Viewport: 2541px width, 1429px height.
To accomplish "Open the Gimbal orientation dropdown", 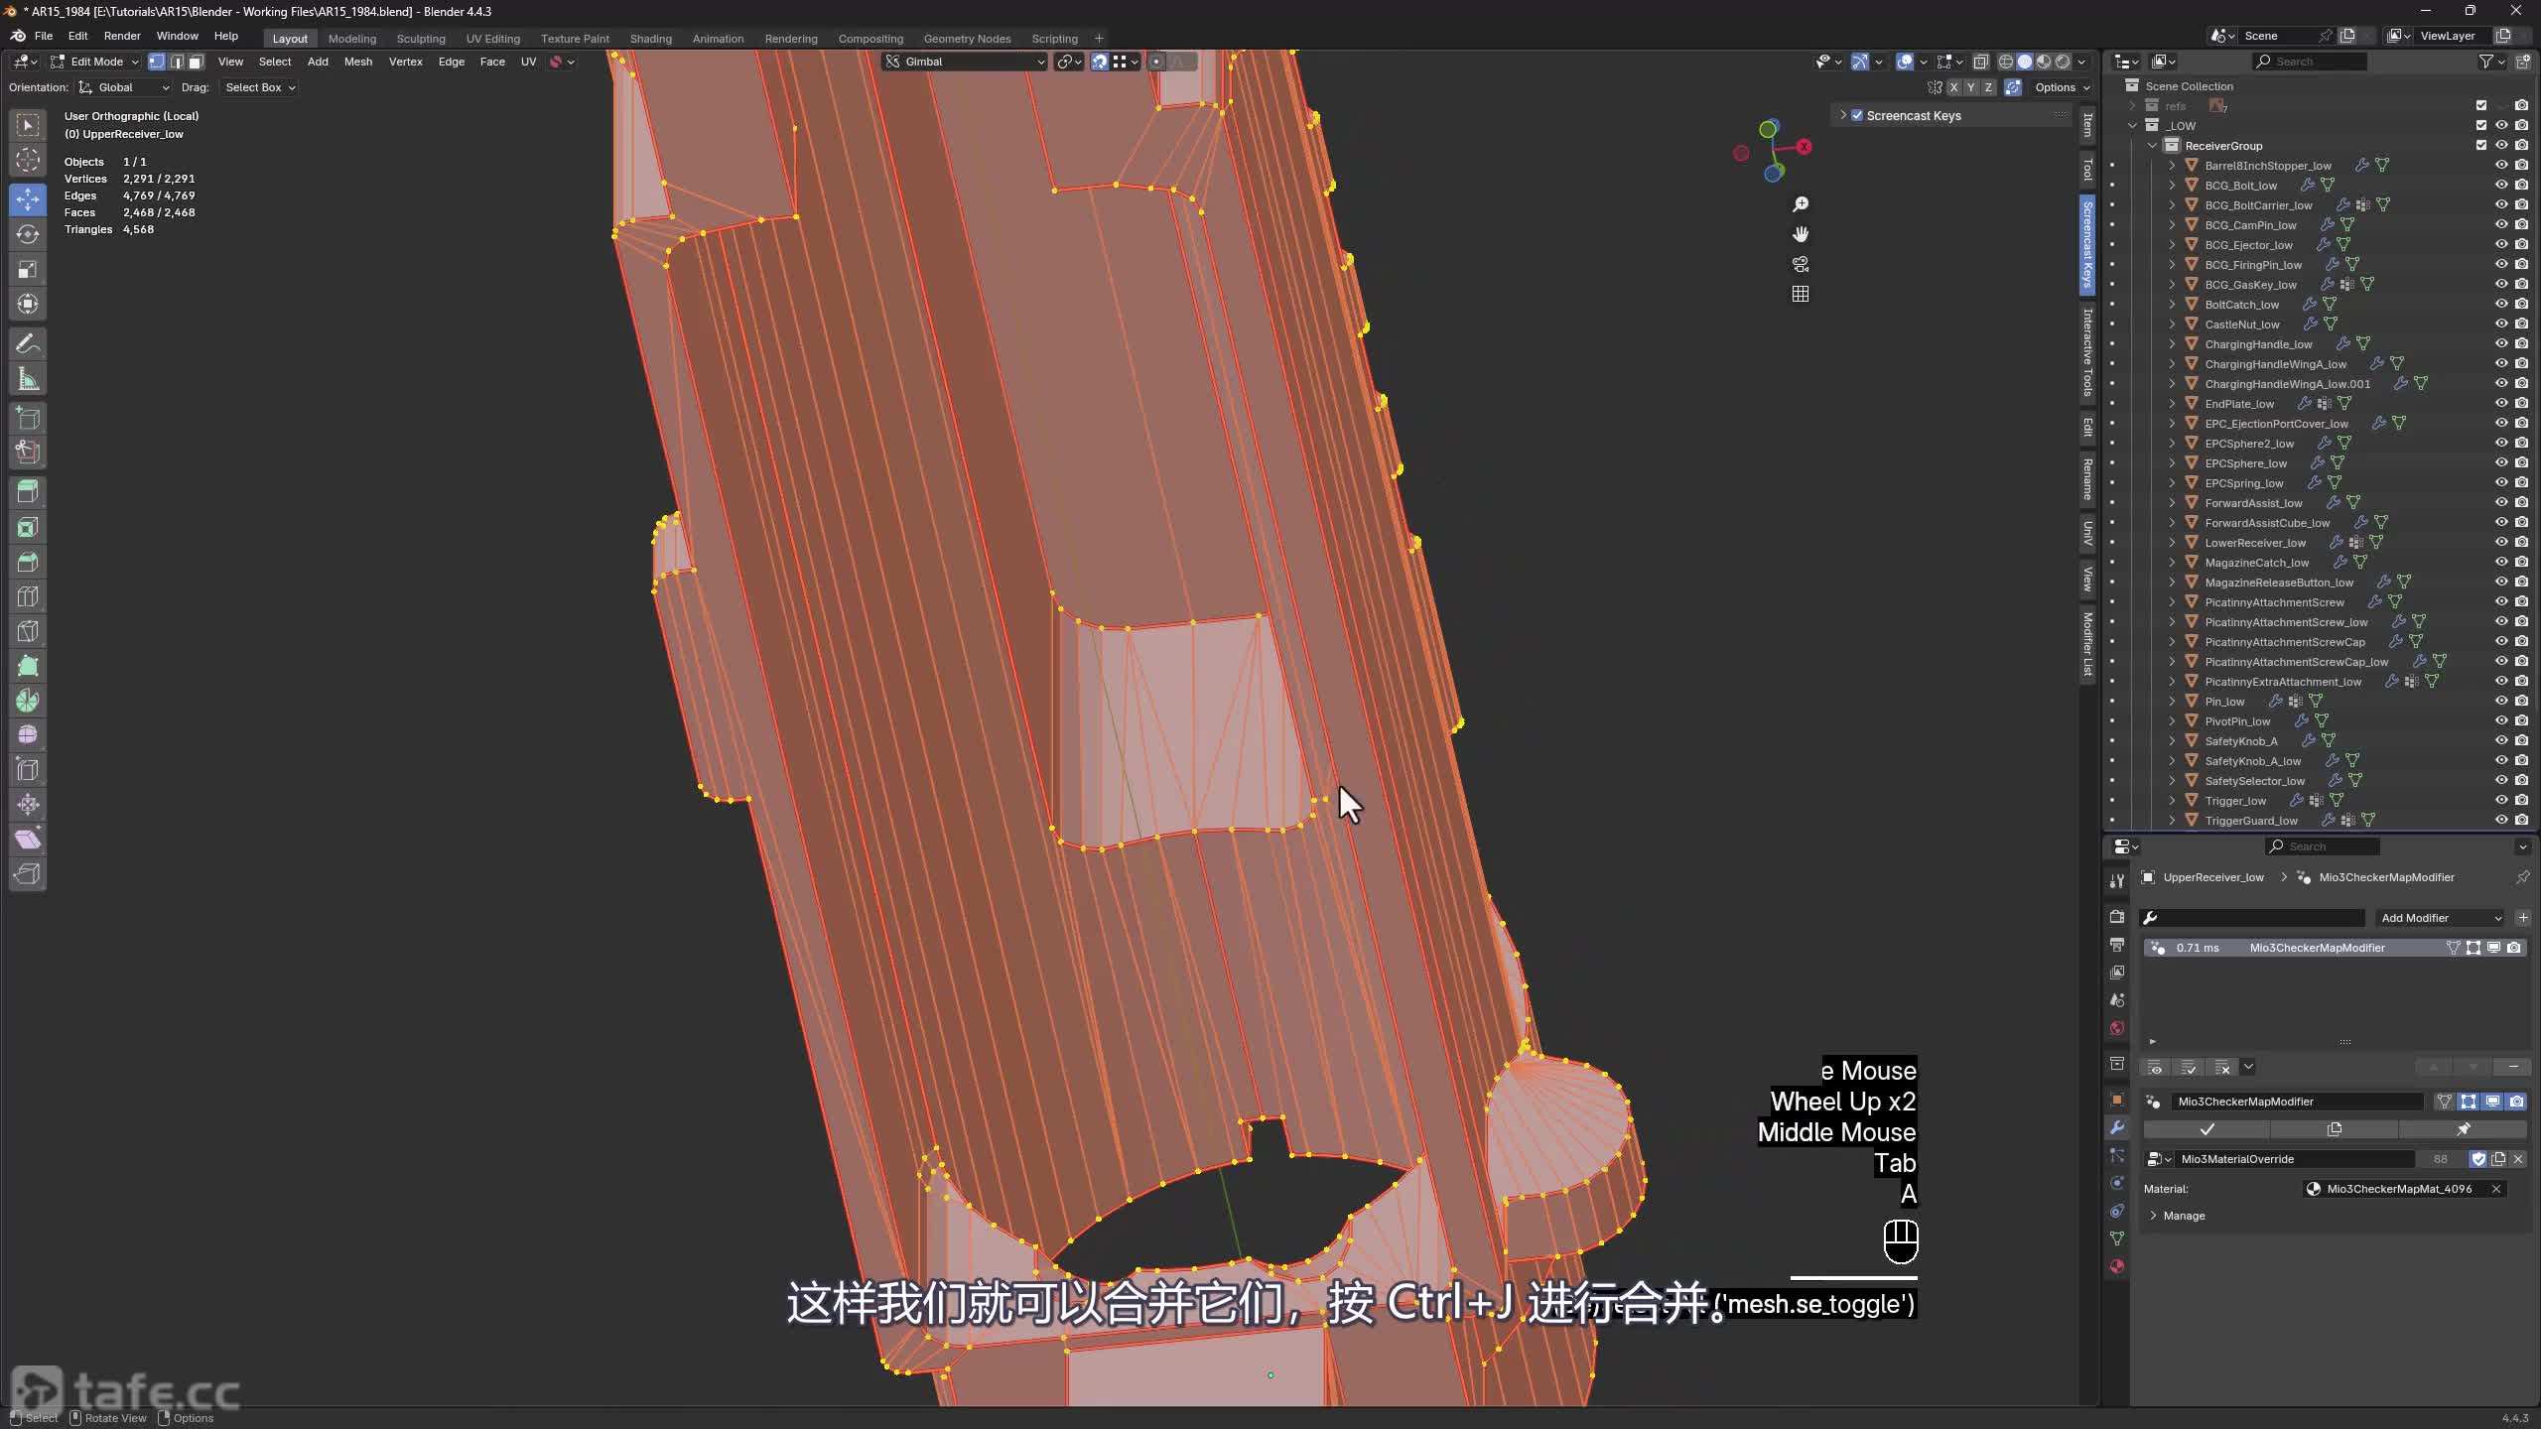I will pyautogui.click(x=966, y=62).
